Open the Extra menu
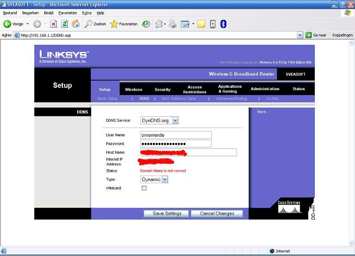 pyautogui.click(x=87, y=13)
